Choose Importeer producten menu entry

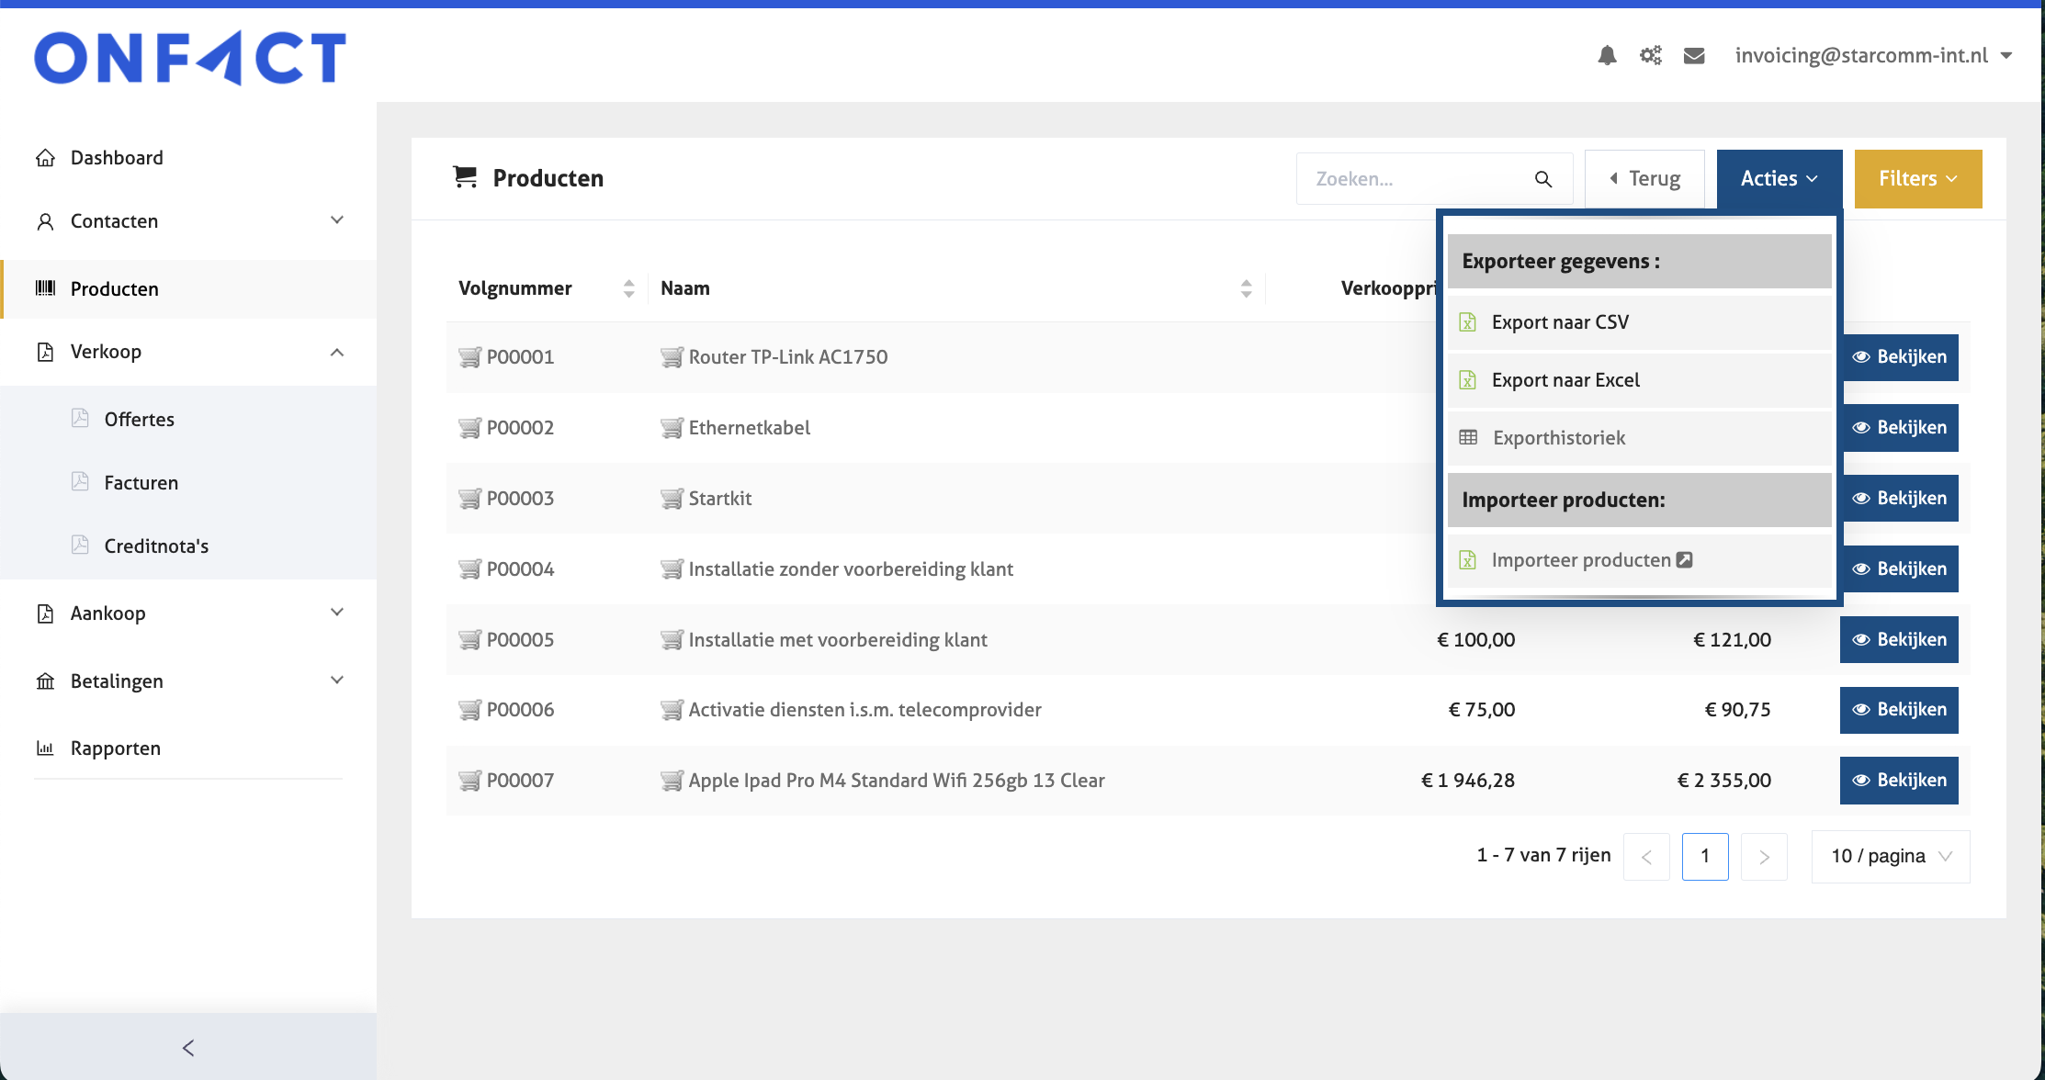point(1580,560)
